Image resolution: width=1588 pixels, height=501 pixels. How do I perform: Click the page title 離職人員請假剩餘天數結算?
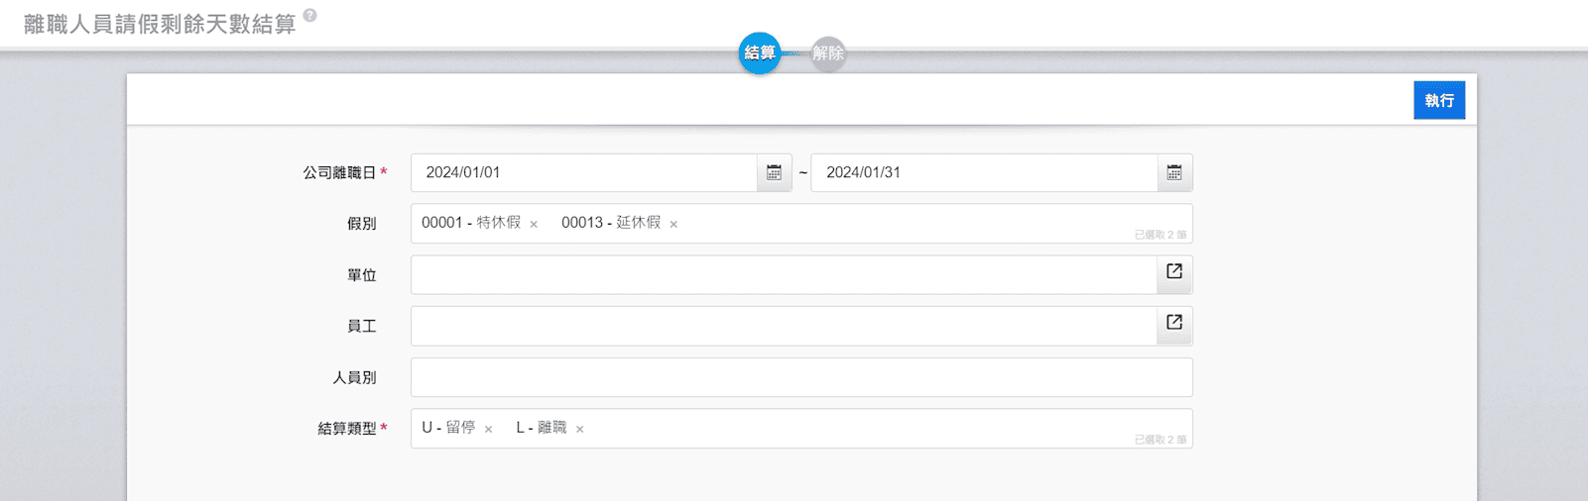[160, 25]
